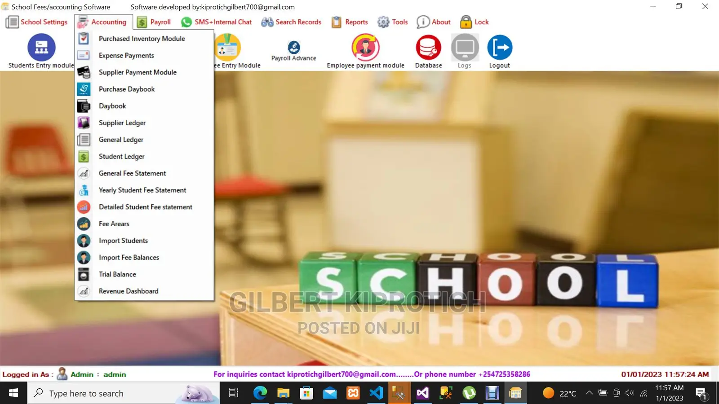719x404 pixels.
Task: Open the Database icon
Action: point(428,47)
